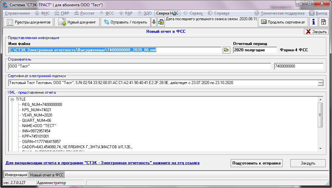
Task: Click the blue info icon
Action: coord(313,22)
